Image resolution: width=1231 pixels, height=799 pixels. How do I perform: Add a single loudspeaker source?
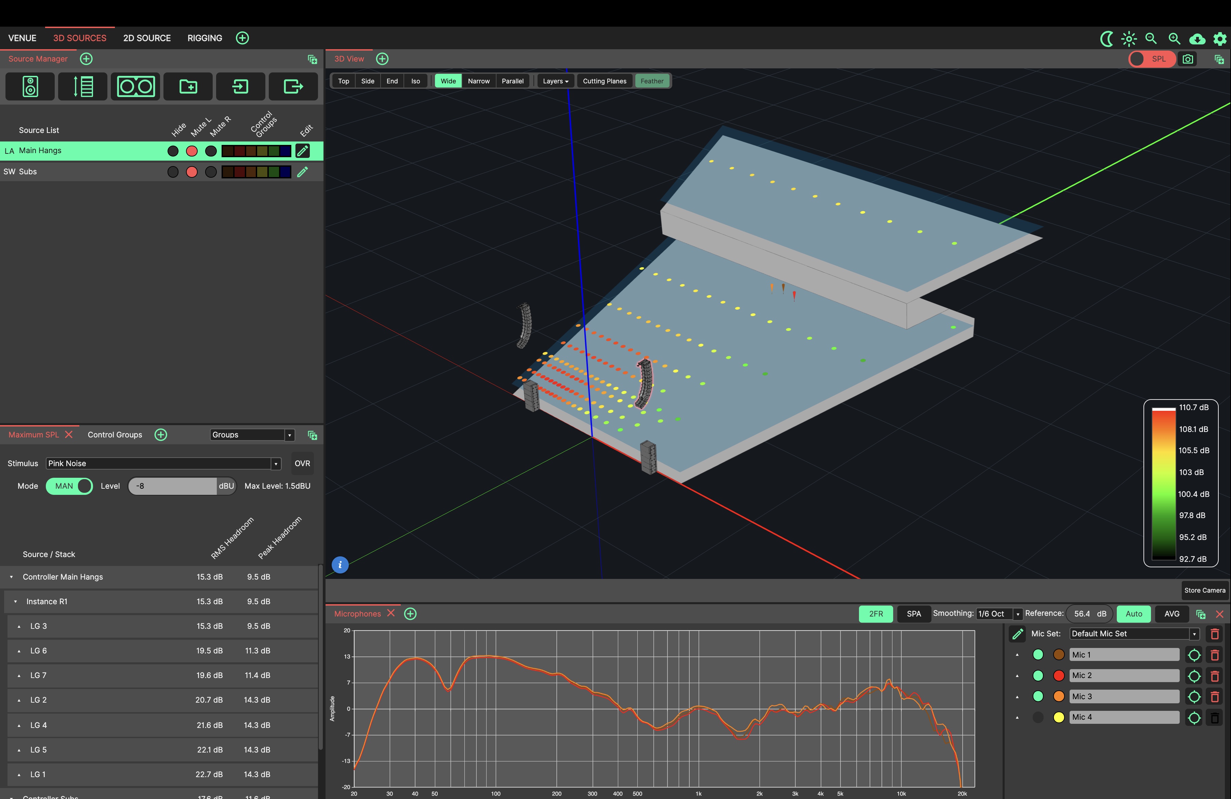pos(30,86)
